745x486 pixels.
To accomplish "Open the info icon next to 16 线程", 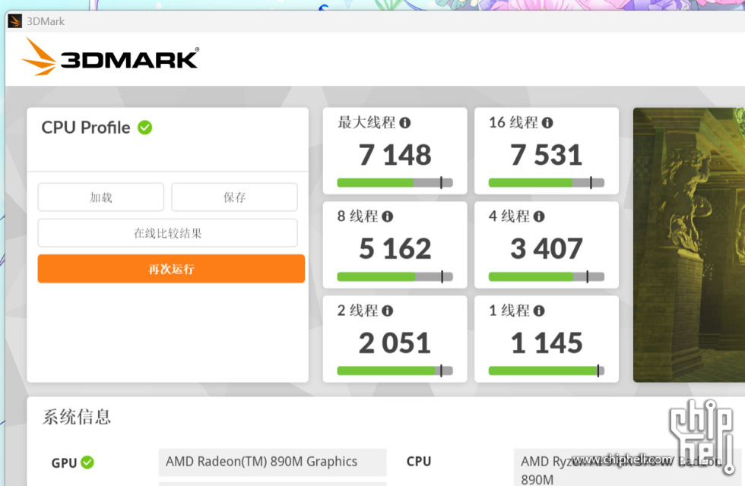I will [547, 123].
